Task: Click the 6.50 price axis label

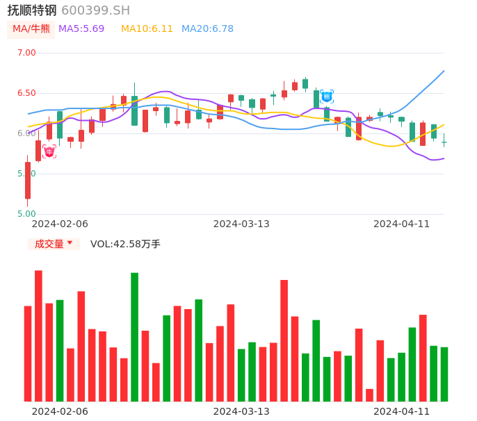Action: [x=26, y=93]
